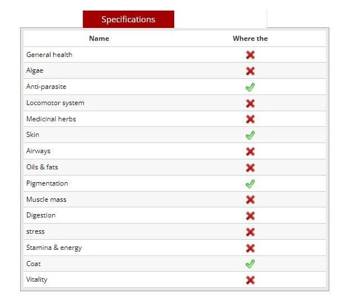
Task: Click the red cross in the stress row
Action: [x=250, y=232]
